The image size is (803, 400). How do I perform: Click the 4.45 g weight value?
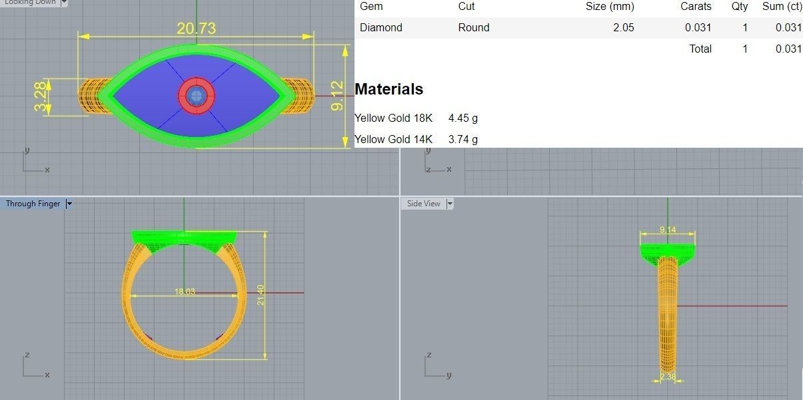tap(463, 118)
